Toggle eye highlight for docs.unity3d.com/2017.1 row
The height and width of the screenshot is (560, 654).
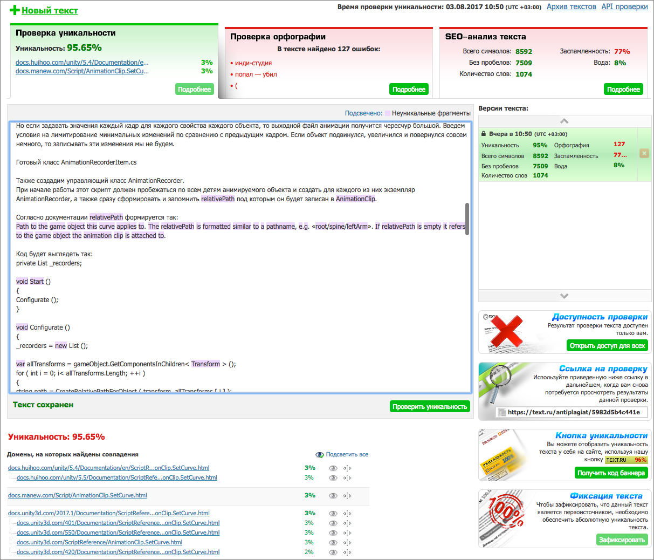click(x=333, y=514)
